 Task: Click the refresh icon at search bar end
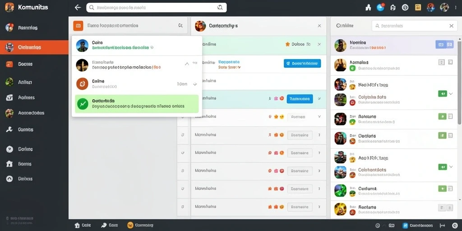tap(220, 8)
